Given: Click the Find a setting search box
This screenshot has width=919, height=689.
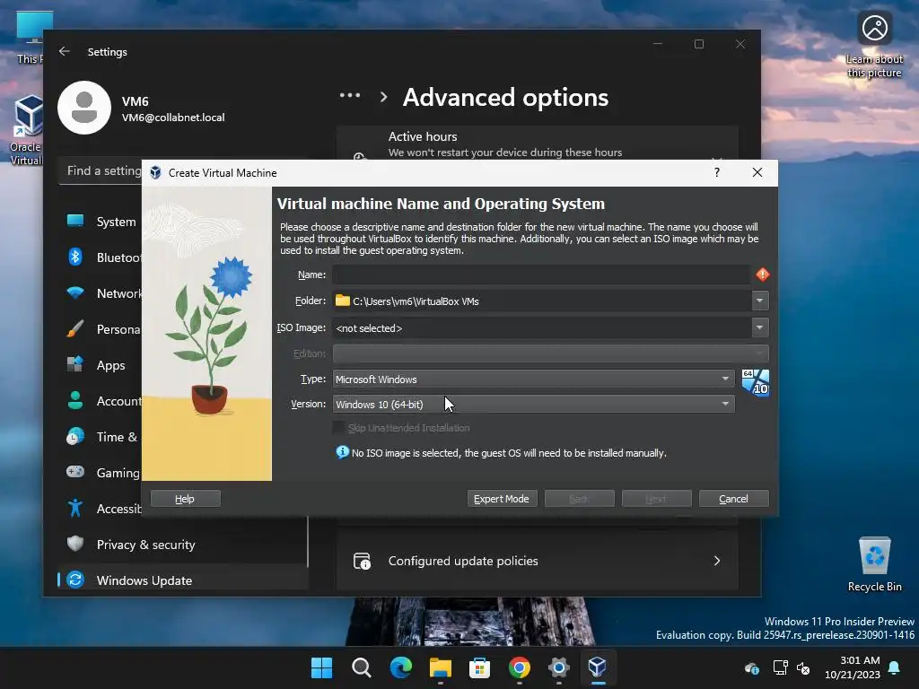Looking at the screenshot, I should click(x=101, y=170).
